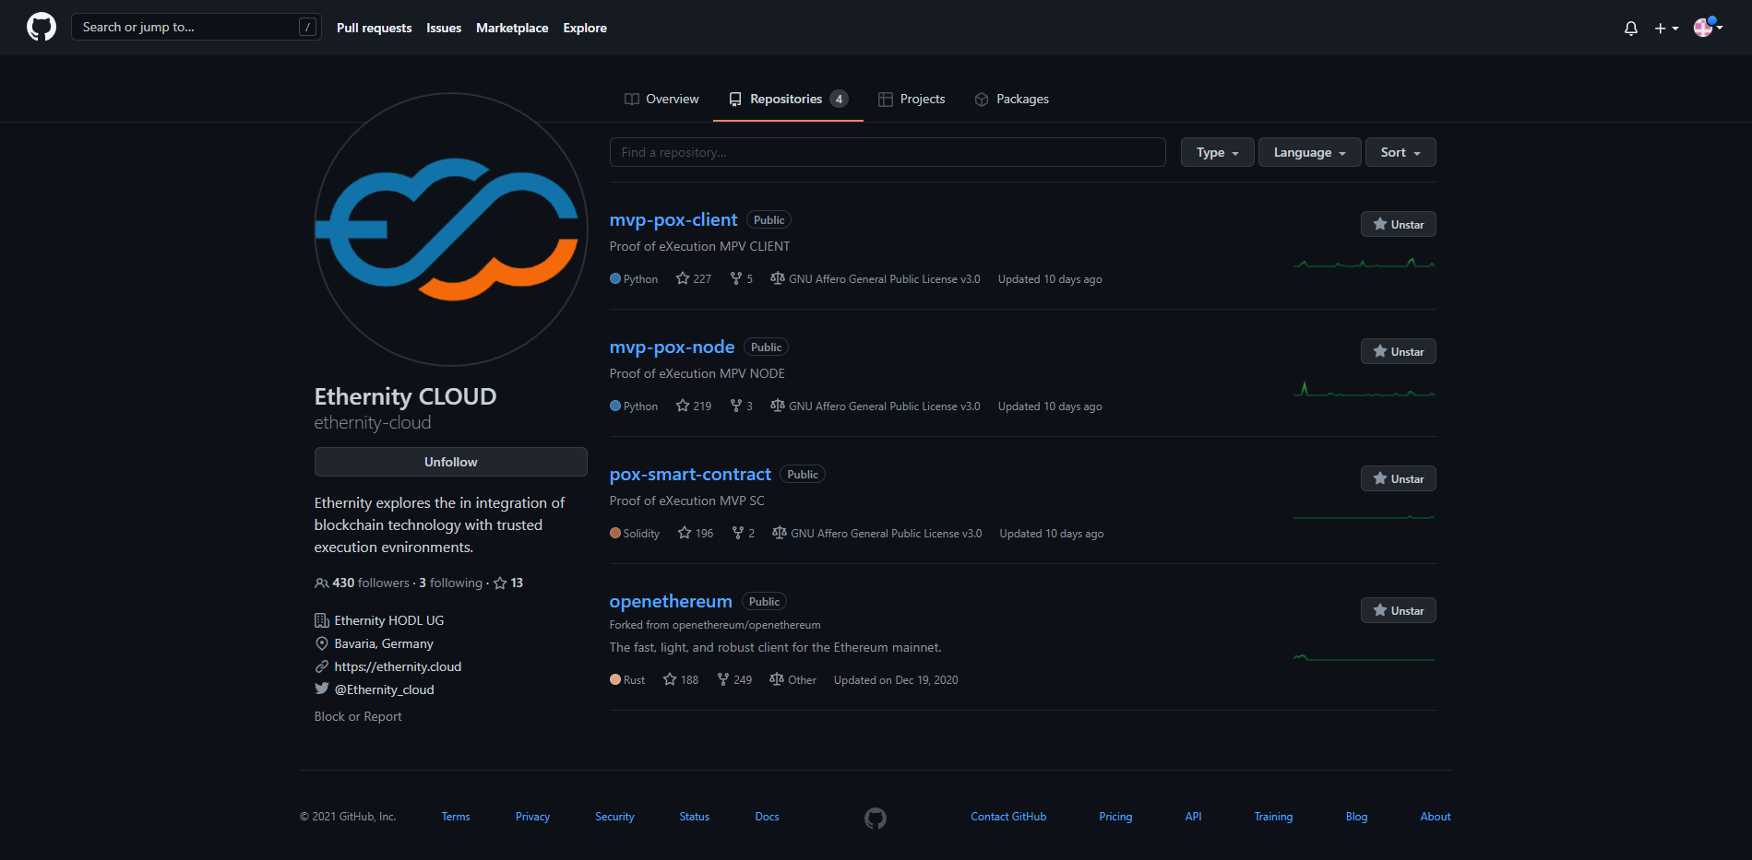The height and width of the screenshot is (860, 1752).
Task: Click the mvp-pox-client activity sparkline graph
Action: point(1364,264)
